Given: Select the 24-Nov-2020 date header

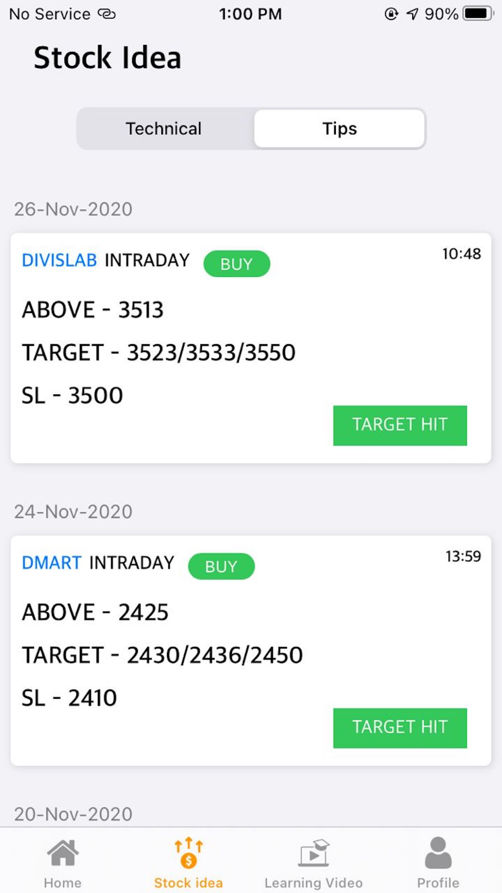Looking at the screenshot, I should 73,511.
